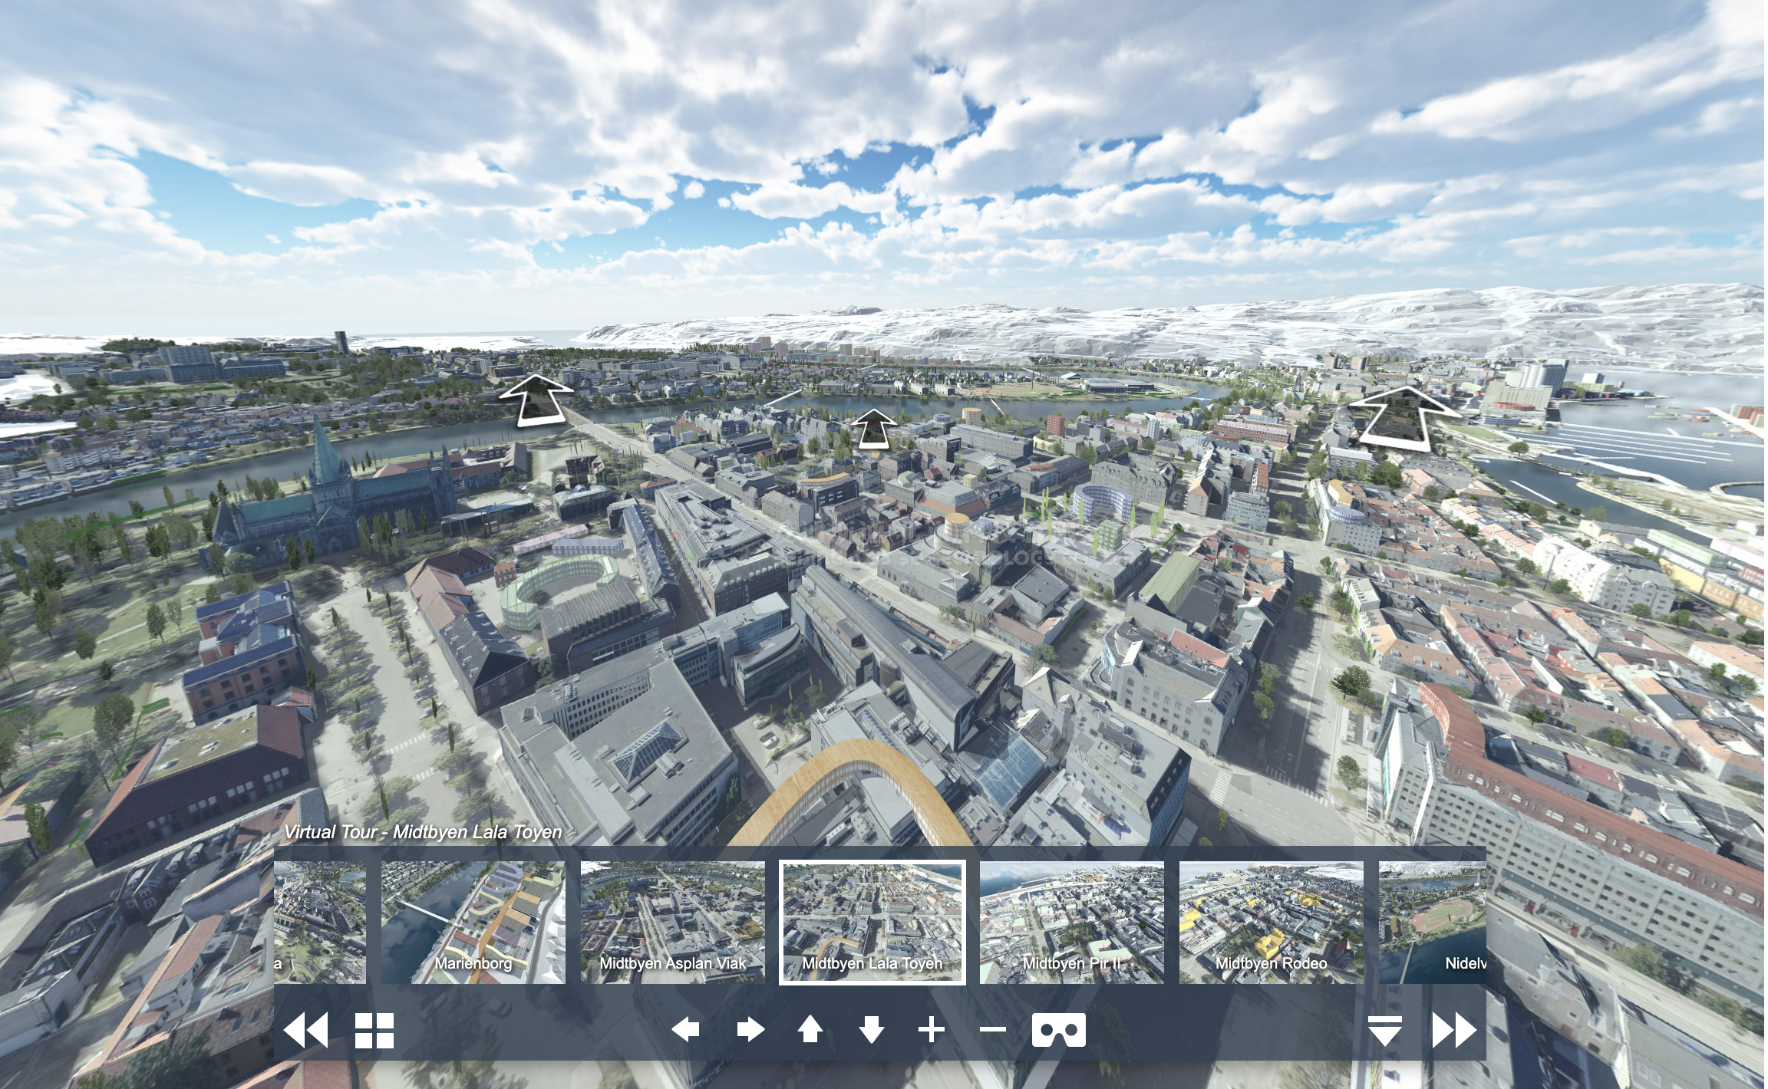Tilt view down with down arrow

(x=872, y=1029)
